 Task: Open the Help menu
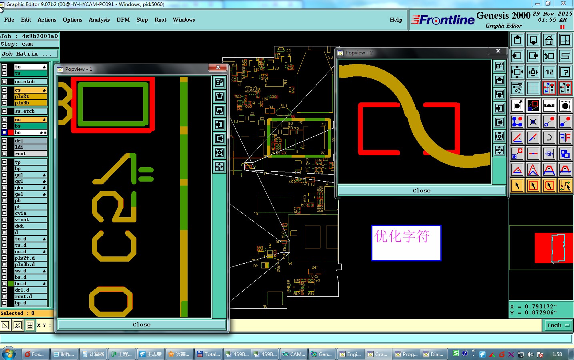coord(396,20)
